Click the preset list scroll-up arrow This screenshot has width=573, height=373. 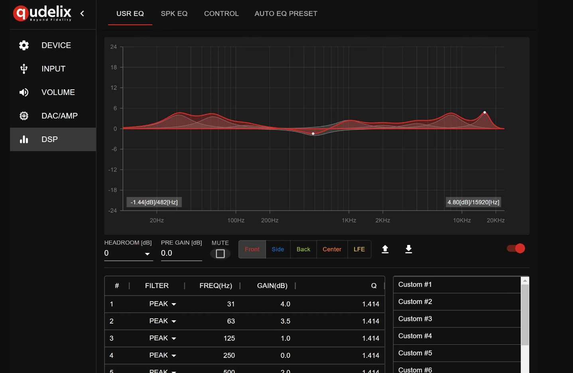(525, 281)
